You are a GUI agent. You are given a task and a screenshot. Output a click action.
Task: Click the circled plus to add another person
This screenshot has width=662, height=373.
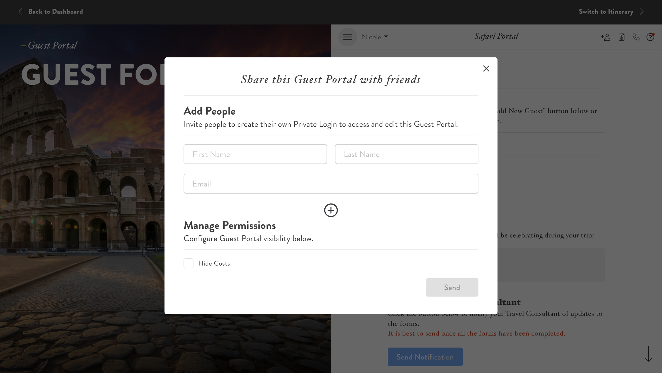tap(331, 210)
